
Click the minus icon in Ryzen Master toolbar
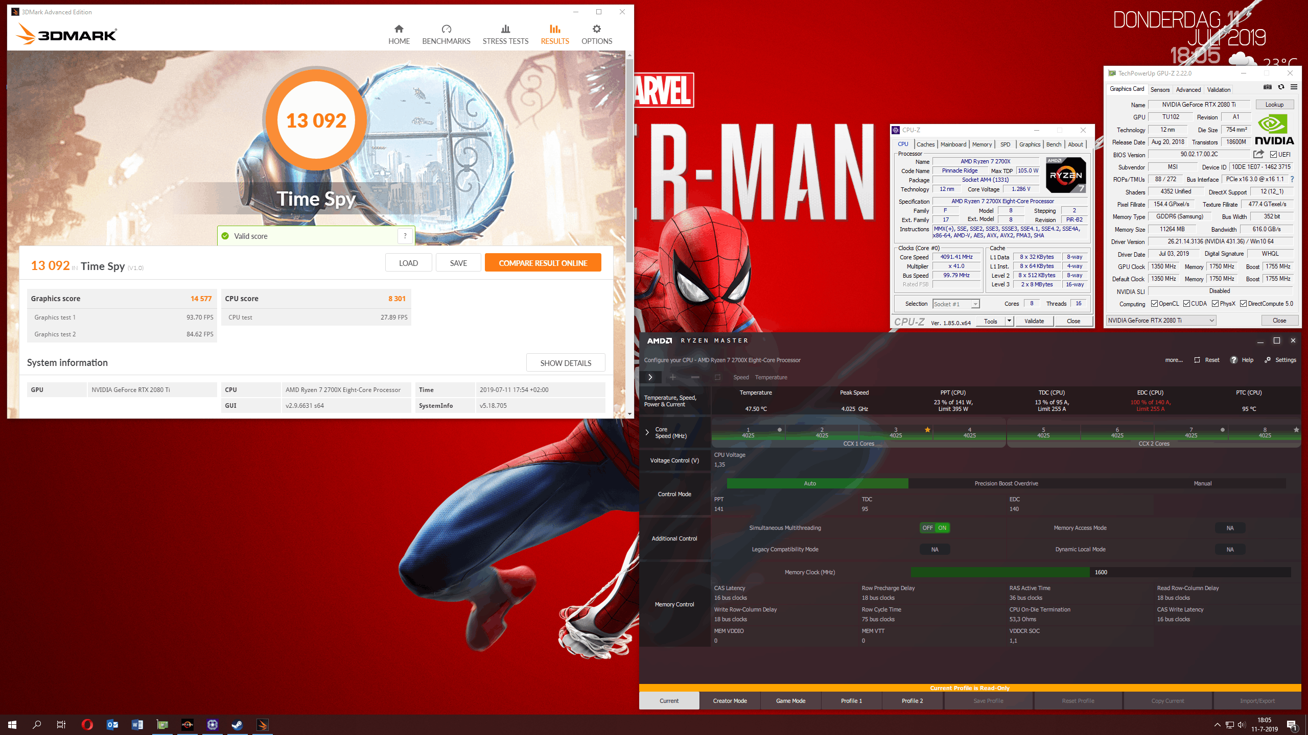tap(695, 377)
